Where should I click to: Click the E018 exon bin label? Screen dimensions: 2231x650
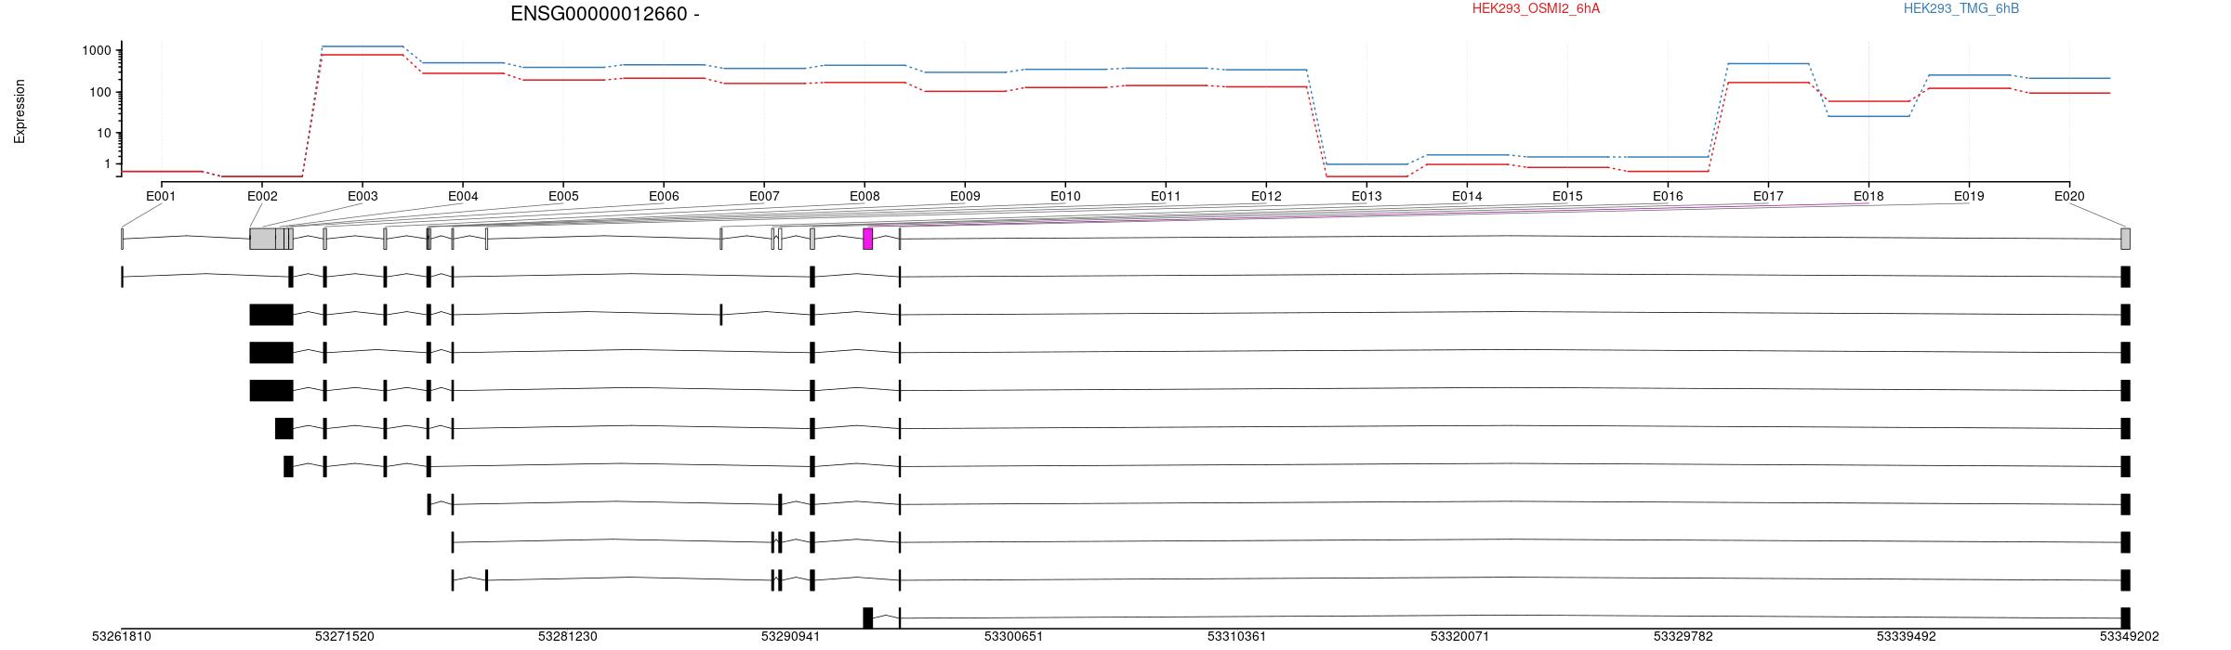point(1868,197)
